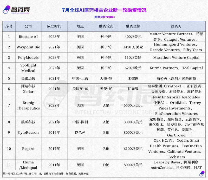The image size is (208, 180).
Task: Select the Huma /Medopad company cell
Action: click(28, 165)
